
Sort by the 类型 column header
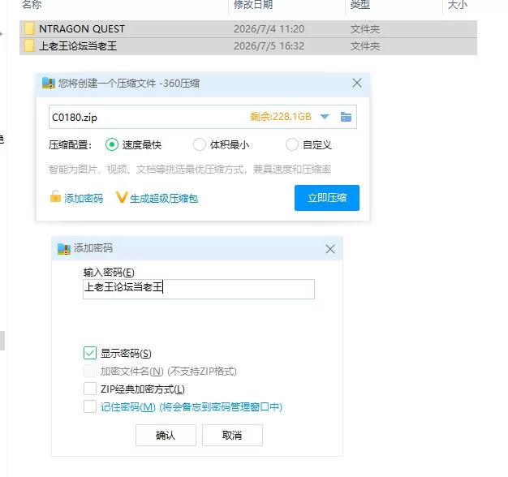pos(360,5)
